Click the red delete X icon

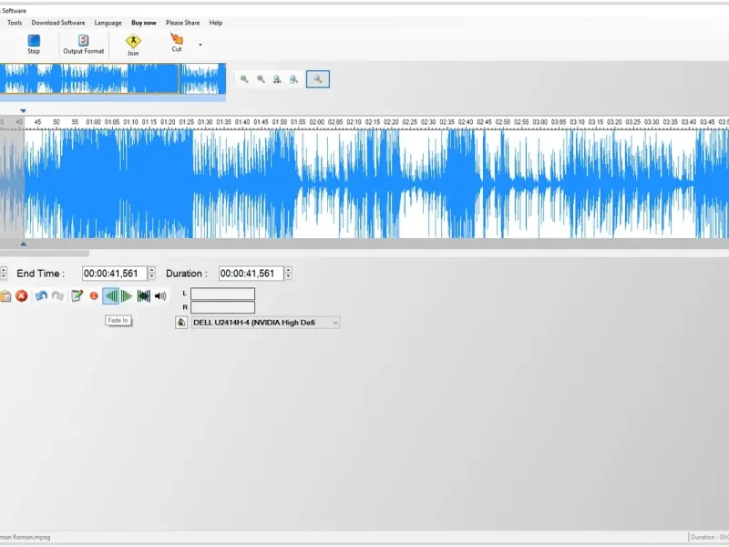(x=21, y=295)
